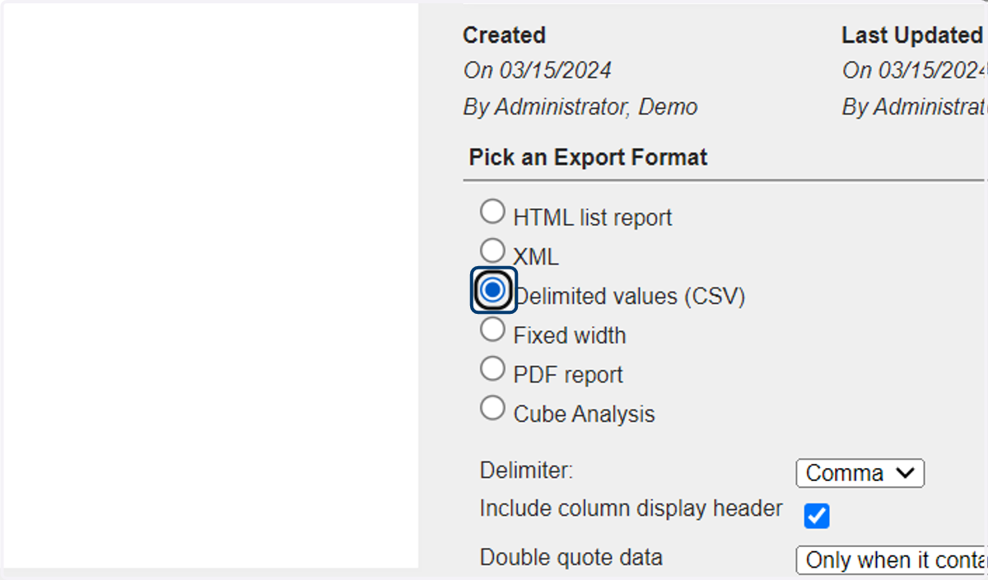Click the Created label text

(504, 35)
